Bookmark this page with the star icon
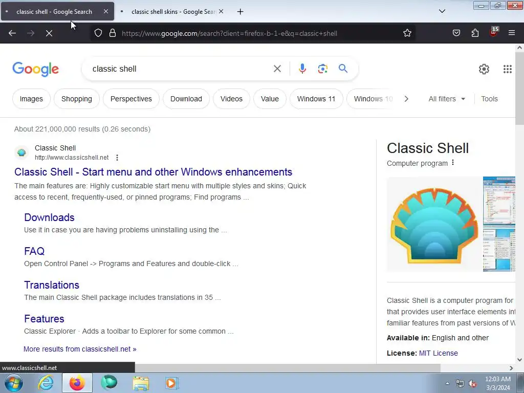This screenshot has width=524, height=393. (x=407, y=33)
